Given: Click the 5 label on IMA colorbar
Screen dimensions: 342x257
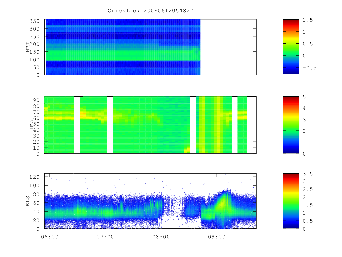Looking at the screenshot, I should coord(304,97).
